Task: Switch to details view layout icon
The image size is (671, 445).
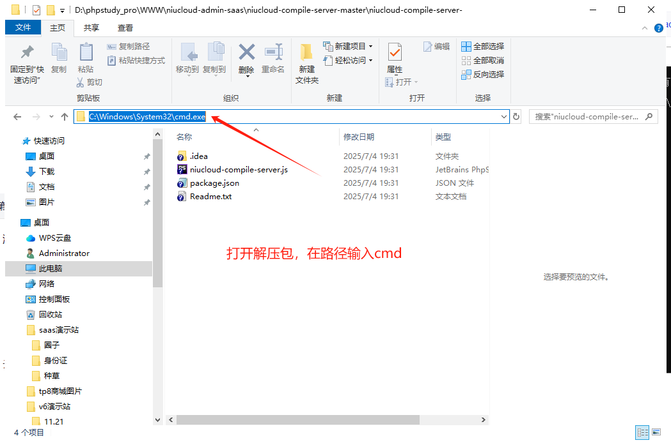Action: (x=642, y=432)
